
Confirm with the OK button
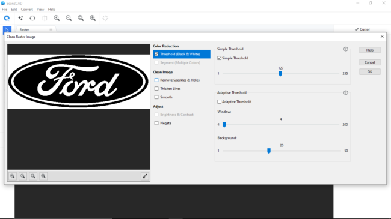click(370, 71)
